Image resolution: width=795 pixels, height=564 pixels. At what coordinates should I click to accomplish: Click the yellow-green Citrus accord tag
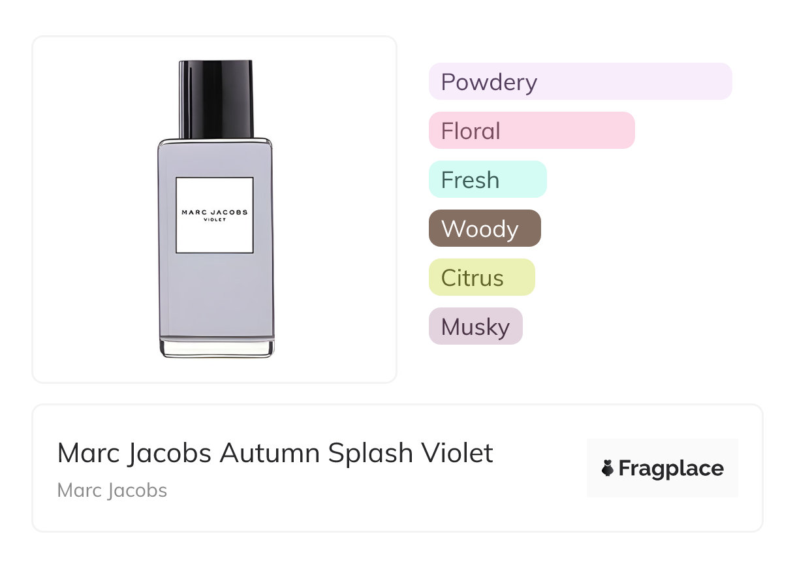coord(481,277)
